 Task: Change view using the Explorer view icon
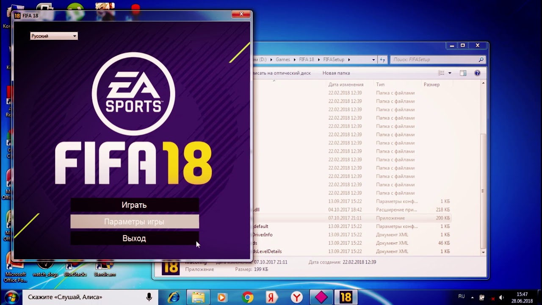[x=441, y=73]
